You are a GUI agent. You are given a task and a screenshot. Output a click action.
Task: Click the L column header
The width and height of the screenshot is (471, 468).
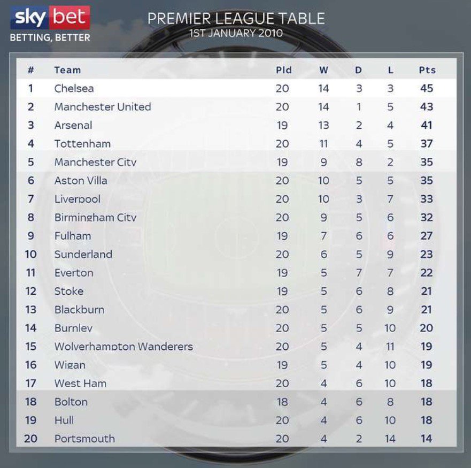click(390, 70)
